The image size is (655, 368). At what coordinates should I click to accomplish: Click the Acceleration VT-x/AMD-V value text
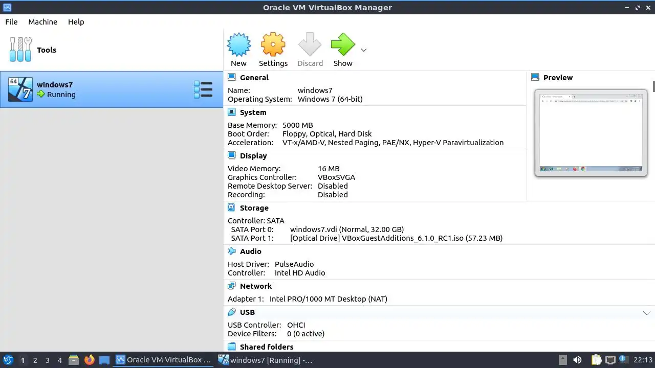pyautogui.click(x=393, y=143)
